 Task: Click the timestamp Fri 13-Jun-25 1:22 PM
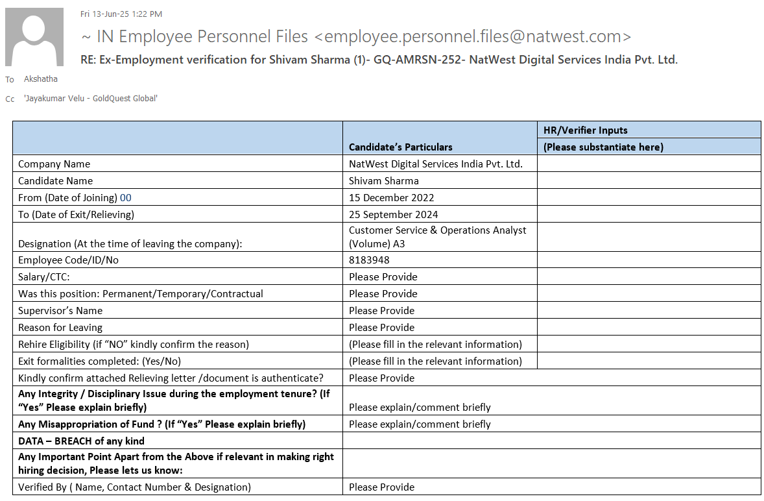[x=121, y=14]
